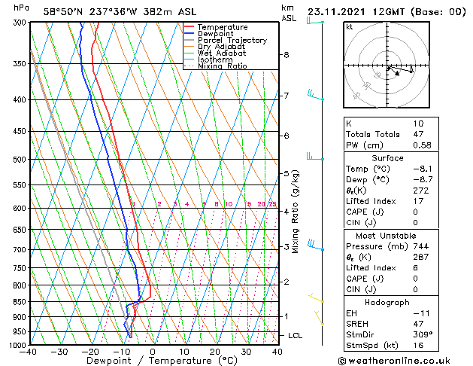Click the Dewpoint legend entry

click(209, 34)
